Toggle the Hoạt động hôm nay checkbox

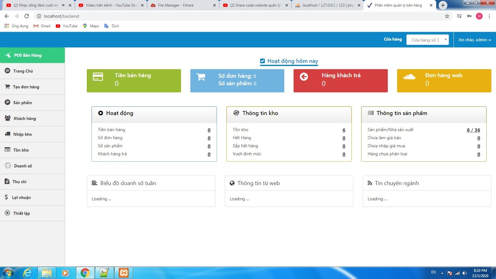pos(262,61)
